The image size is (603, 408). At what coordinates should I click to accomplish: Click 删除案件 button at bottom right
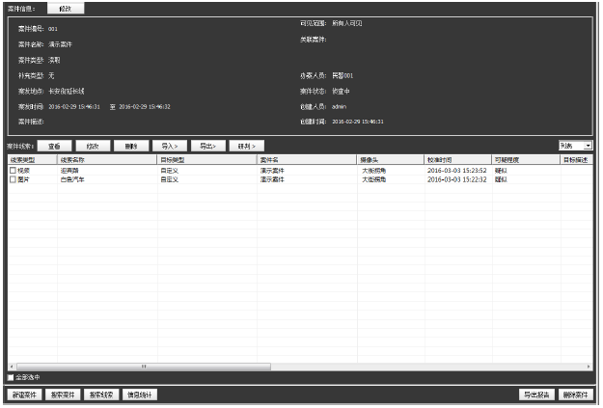tap(575, 395)
